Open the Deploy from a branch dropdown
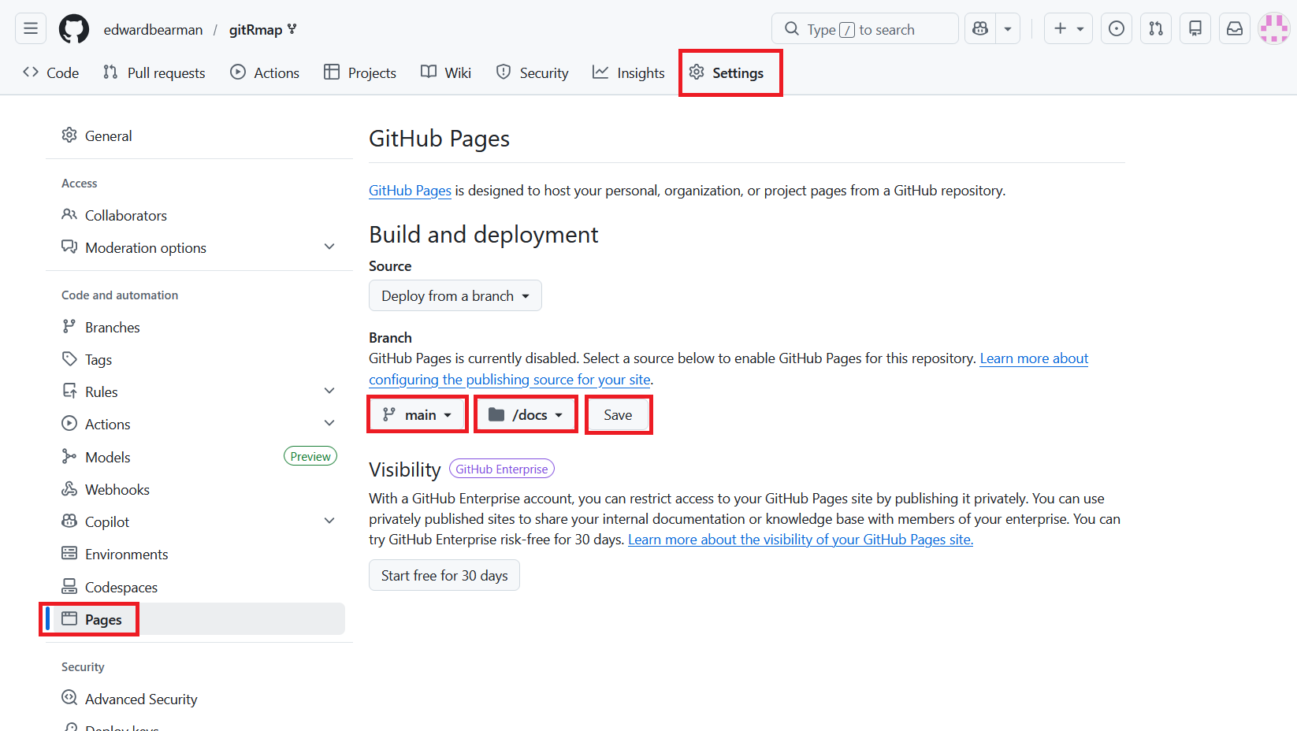Screen dimensions: 1297x731 tap(455, 296)
